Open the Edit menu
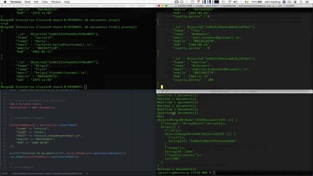The height and width of the screenshot is (176, 313). pyautogui.click(x=36, y=2)
